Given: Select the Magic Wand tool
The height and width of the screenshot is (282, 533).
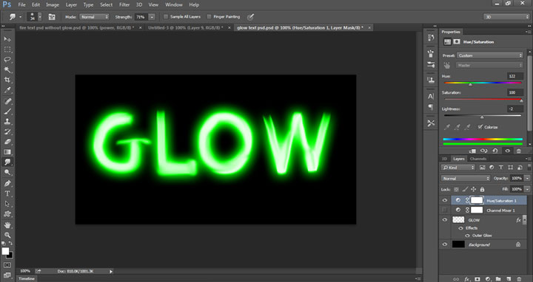Looking at the screenshot, I should [7, 70].
